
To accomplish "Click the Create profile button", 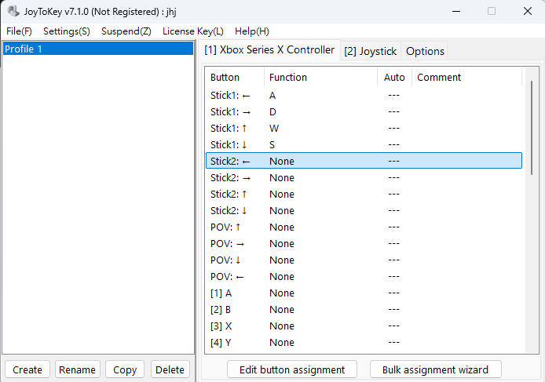I will pos(27,369).
